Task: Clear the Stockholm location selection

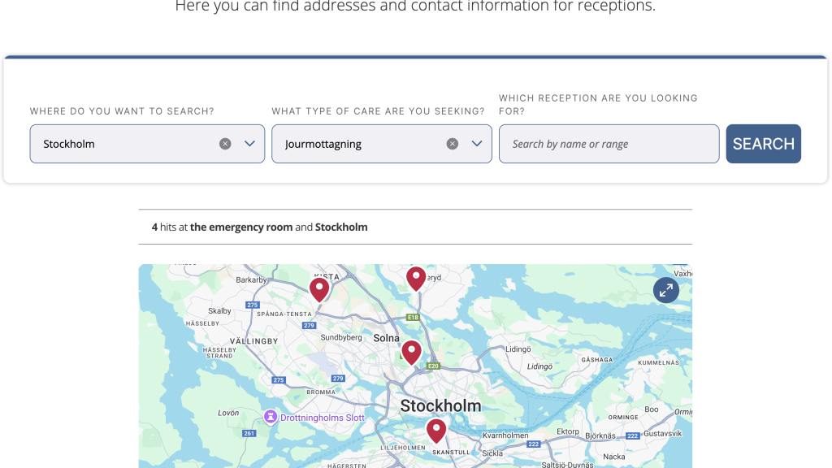Action: point(225,144)
